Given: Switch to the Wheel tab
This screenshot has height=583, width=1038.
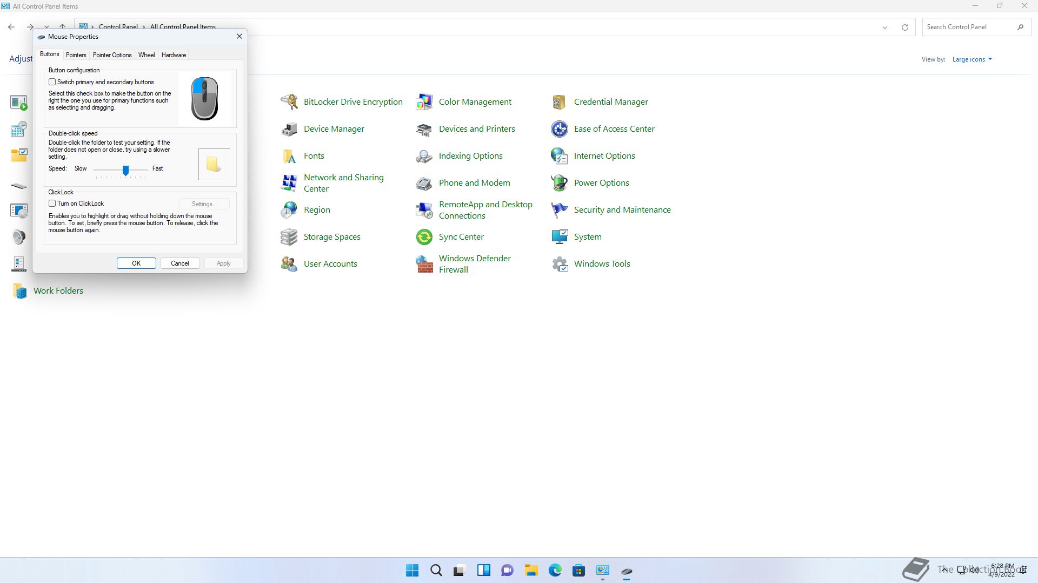Looking at the screenshot, I should (147, 55).
